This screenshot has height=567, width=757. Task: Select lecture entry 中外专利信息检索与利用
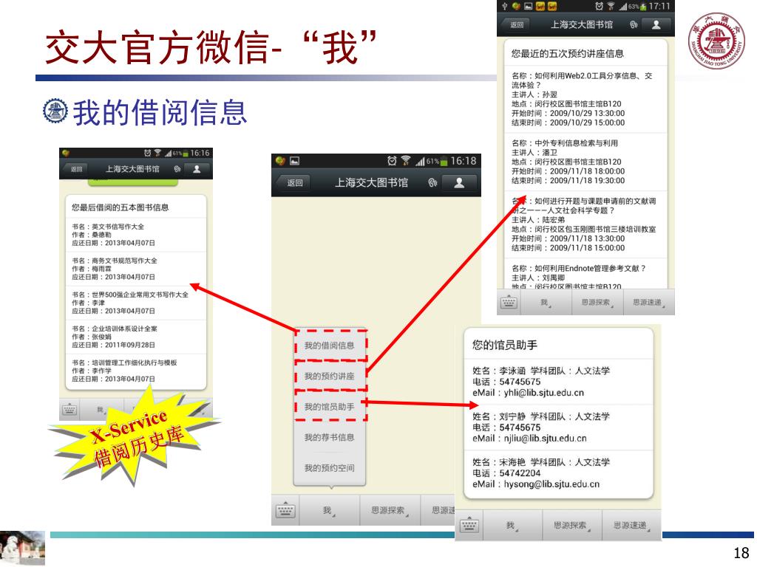point(585,162)
